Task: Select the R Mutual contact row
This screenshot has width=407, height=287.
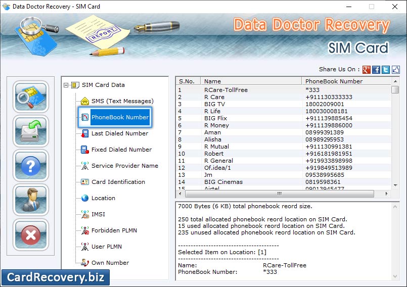Action: [284, 147]
